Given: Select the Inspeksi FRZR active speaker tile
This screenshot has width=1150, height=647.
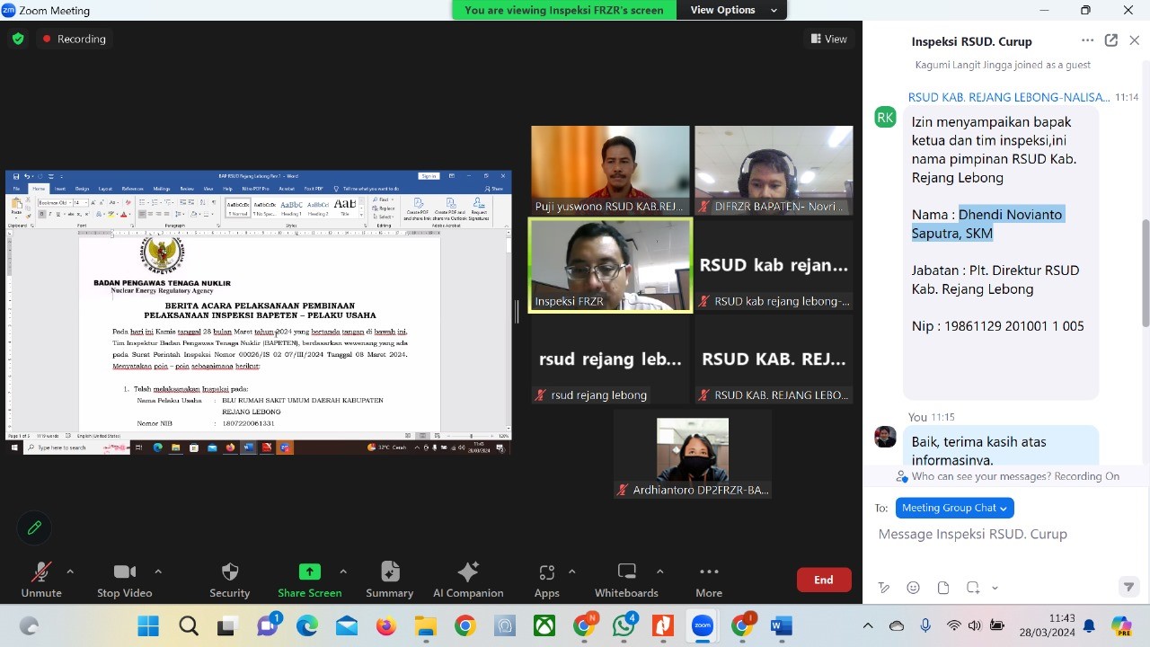Looking at the screenshot, I should (x=610, y=265).
